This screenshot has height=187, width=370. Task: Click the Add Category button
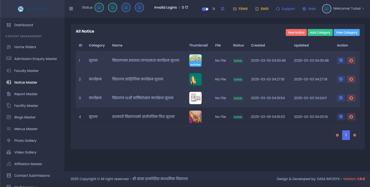pyautogui.click(x=320, y=32)
